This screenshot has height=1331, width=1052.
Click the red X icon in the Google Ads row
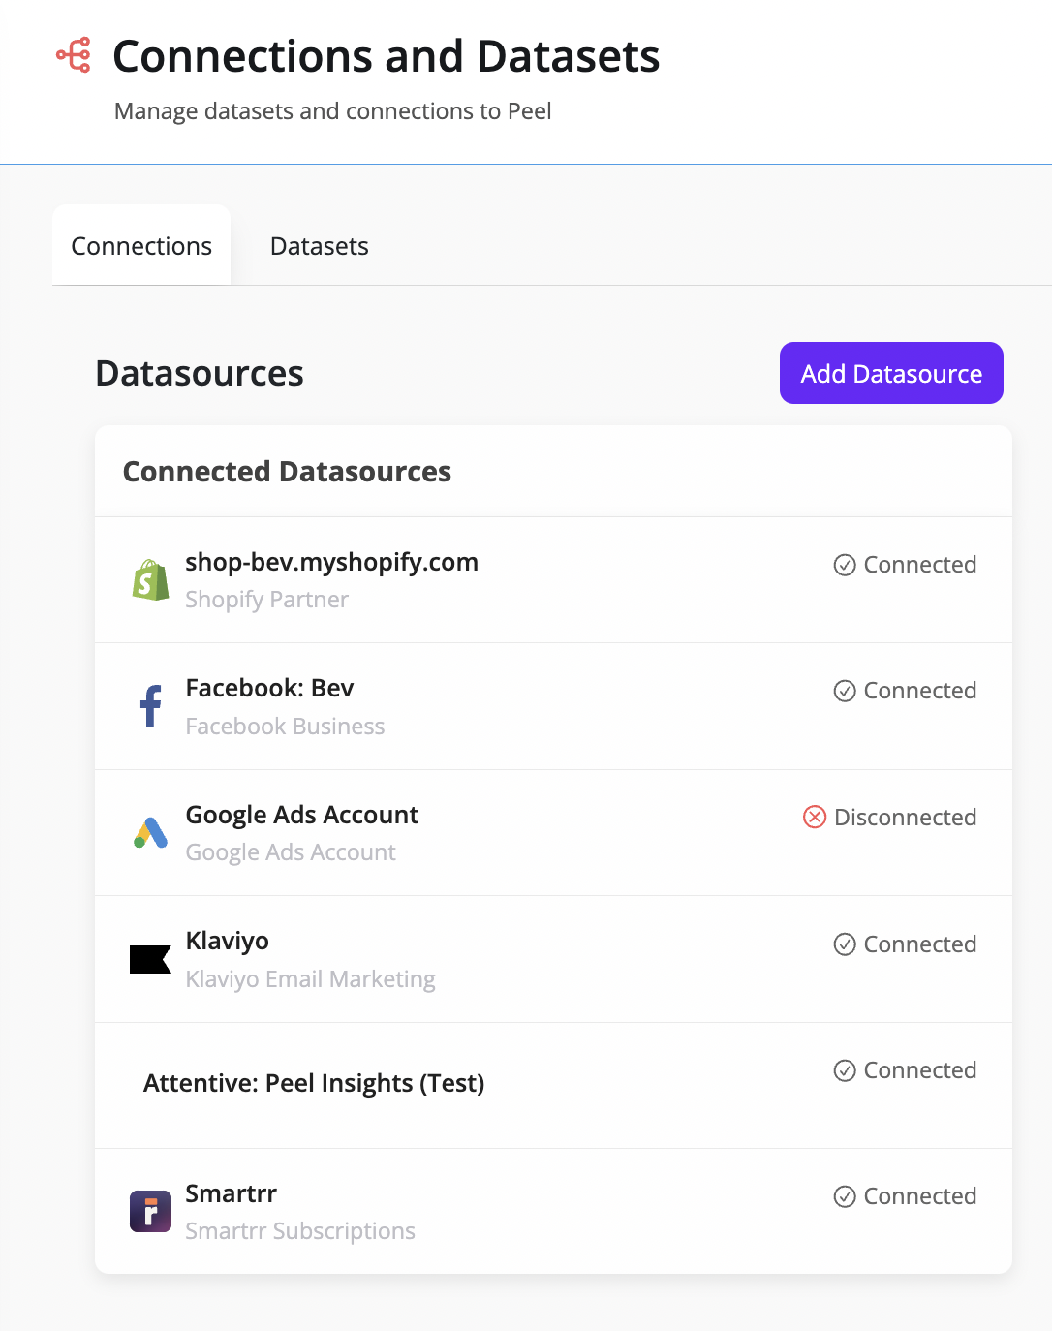[x=815, y=818]
